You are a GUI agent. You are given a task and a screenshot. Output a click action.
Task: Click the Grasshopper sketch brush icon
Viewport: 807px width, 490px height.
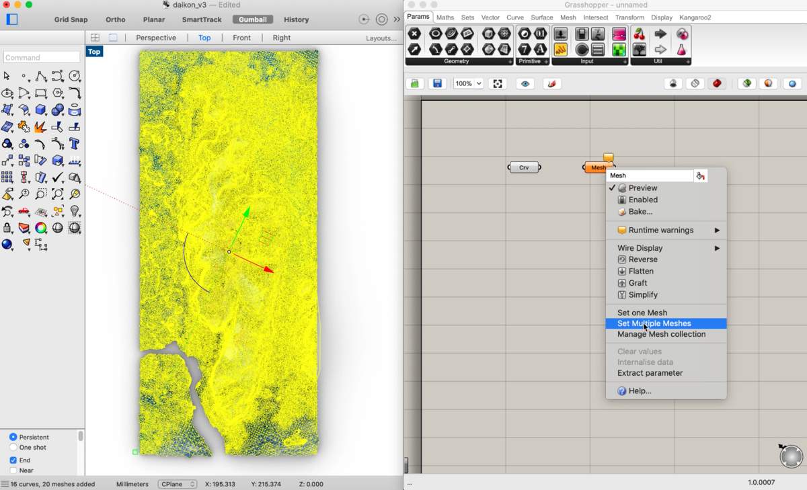point(551,83)
